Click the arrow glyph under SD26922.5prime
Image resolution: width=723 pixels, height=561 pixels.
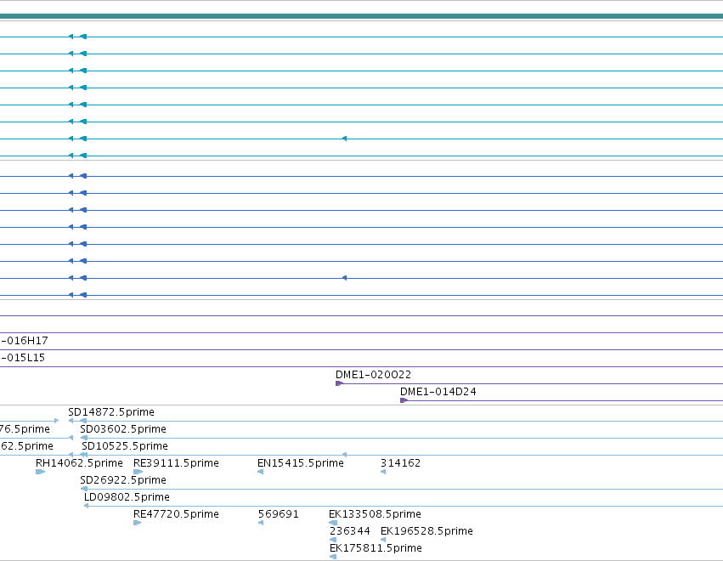click(84, 489)
